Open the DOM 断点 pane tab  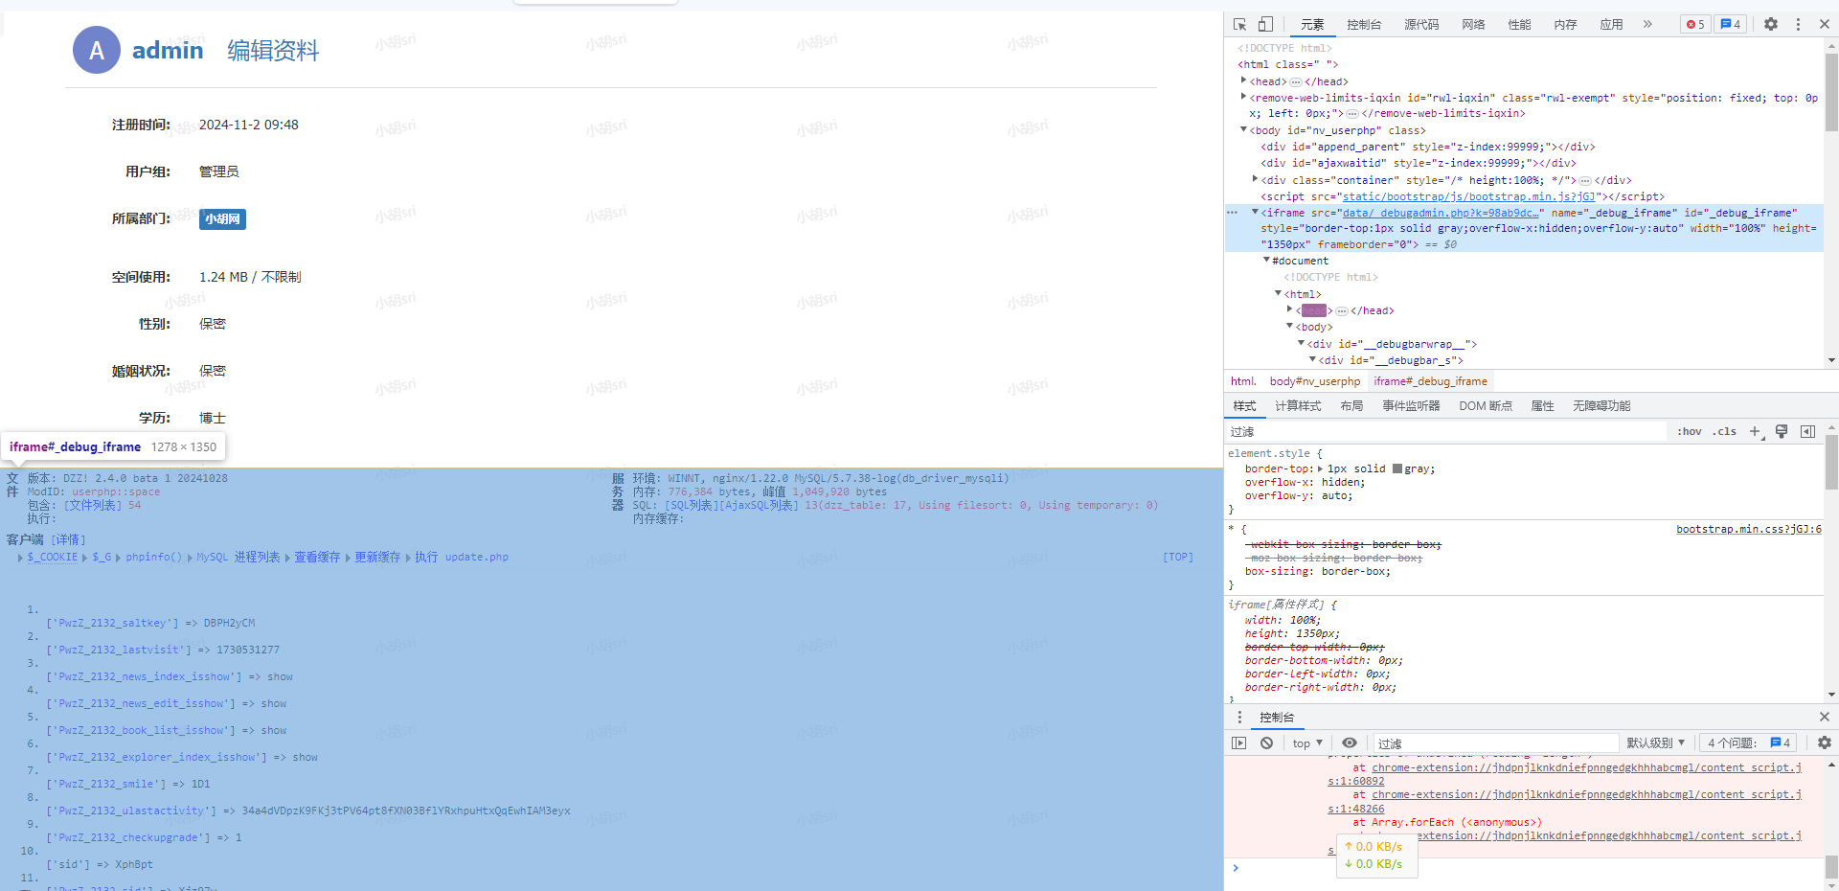tap(1486, 406)
